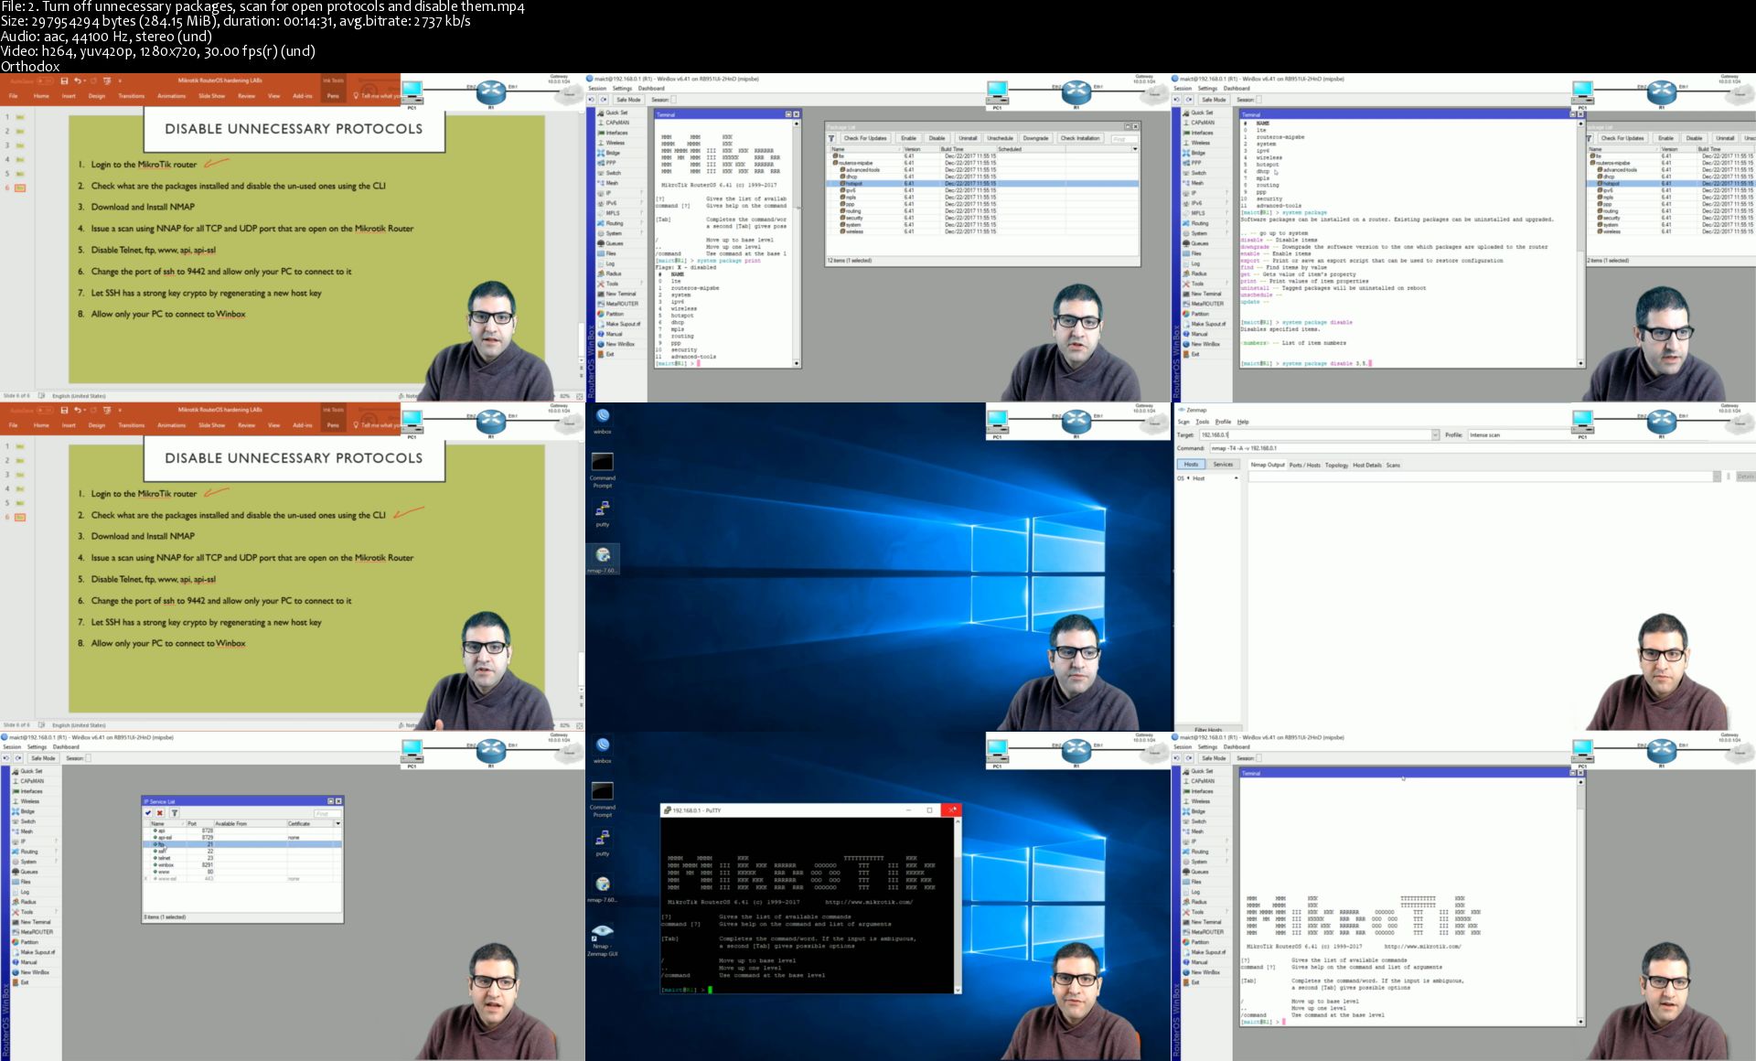Open the Scan menu in Zenmap
The image size is (1756, 1061).
1183,422
